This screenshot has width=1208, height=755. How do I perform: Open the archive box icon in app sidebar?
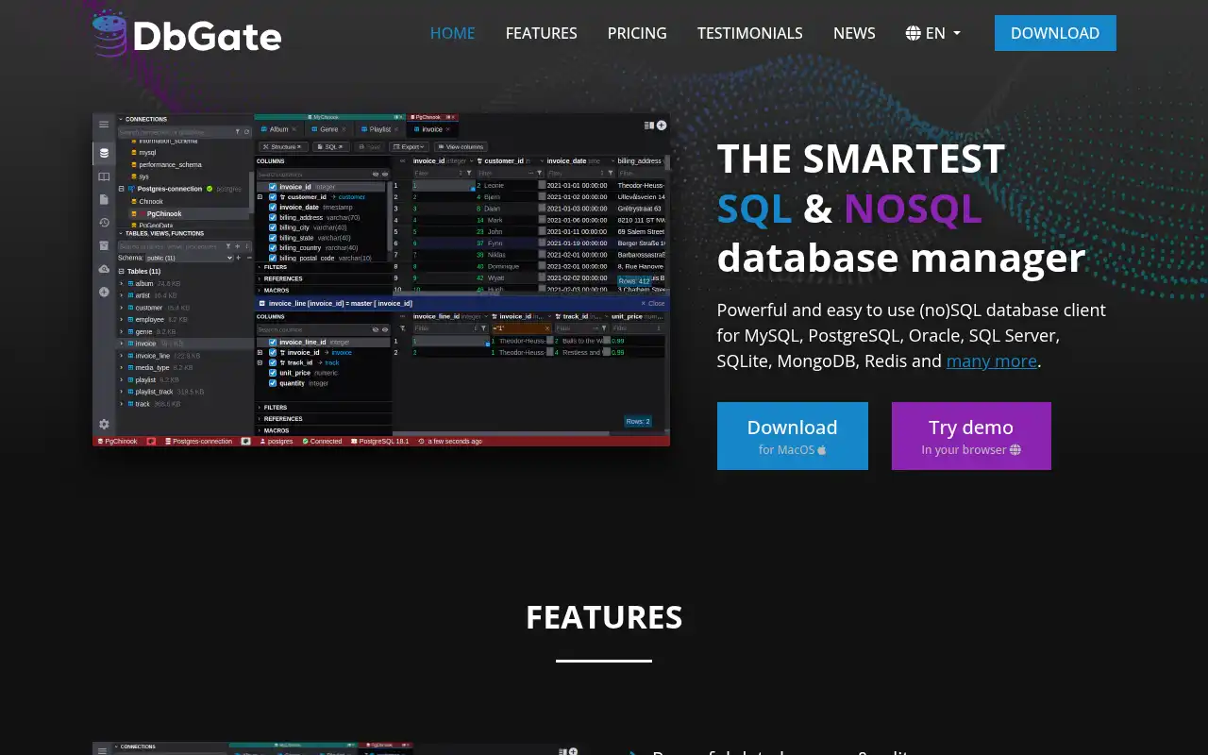[104, 245]
